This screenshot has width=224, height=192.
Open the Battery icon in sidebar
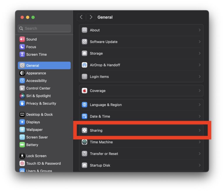(x=22, y=145)
